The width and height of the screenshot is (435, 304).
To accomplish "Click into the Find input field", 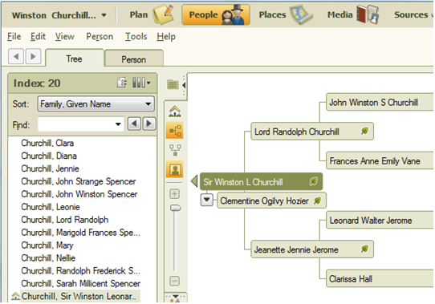I will pos(81,124).
